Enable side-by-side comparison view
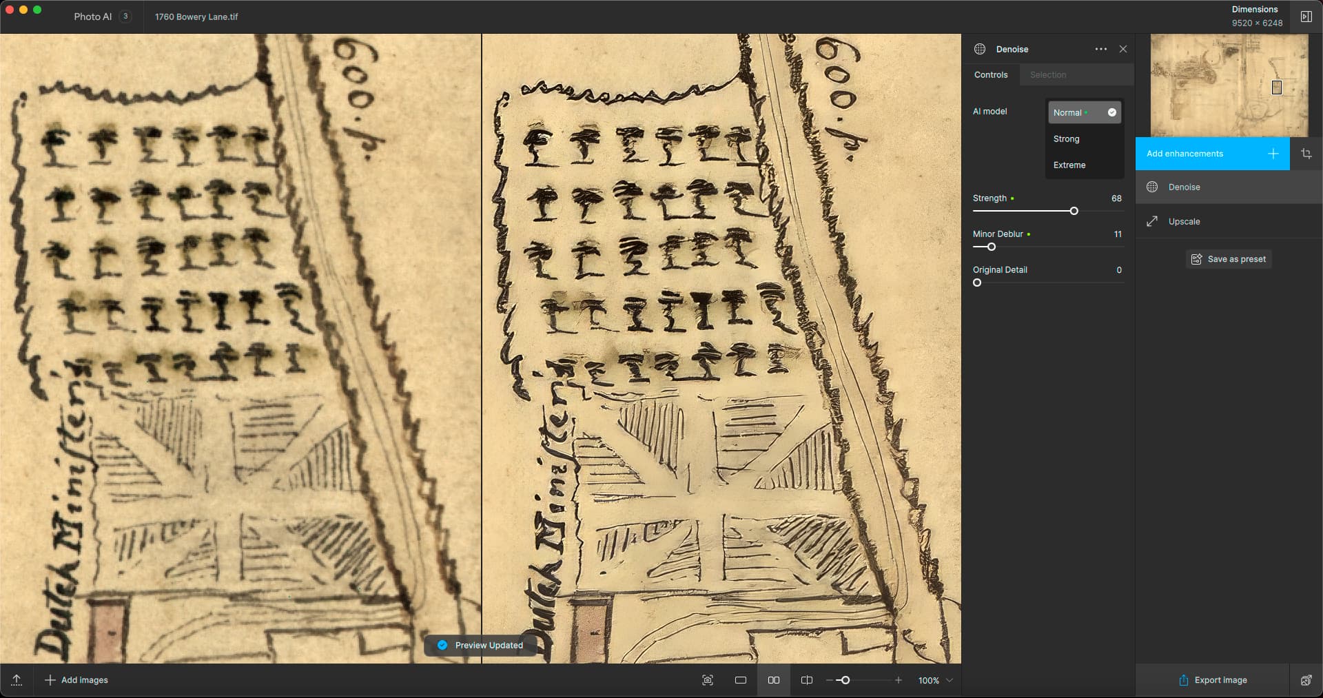1323x698 pixels. [774, 680]
